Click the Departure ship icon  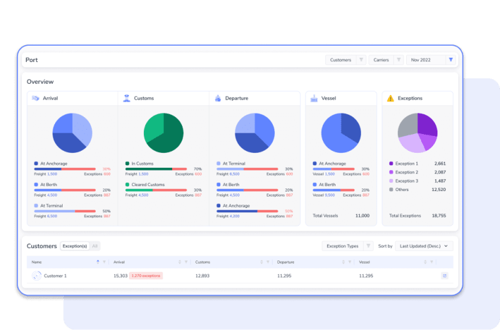pos(218,98)
